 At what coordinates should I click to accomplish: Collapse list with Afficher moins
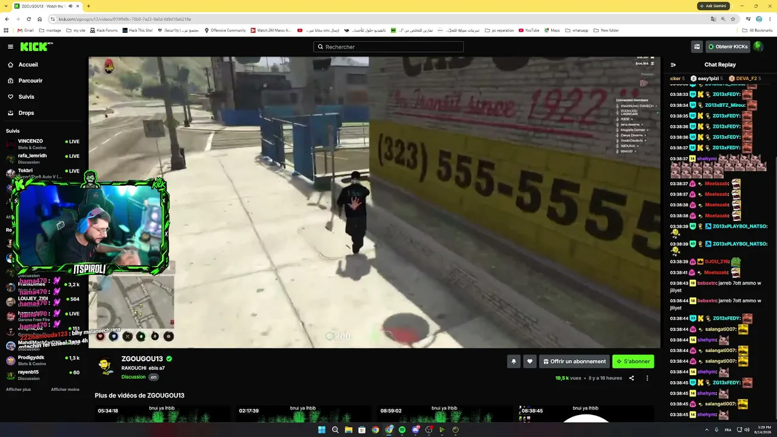(65, 390)
